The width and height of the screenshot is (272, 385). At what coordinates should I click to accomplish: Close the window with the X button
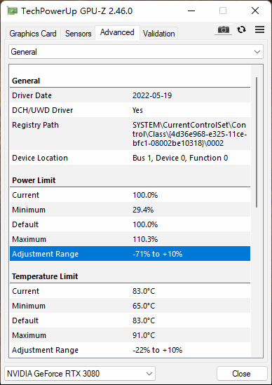tap(255, 11)
